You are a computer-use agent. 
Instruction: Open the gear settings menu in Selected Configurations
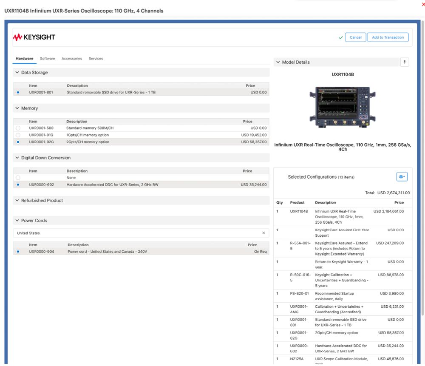(402, 177)
